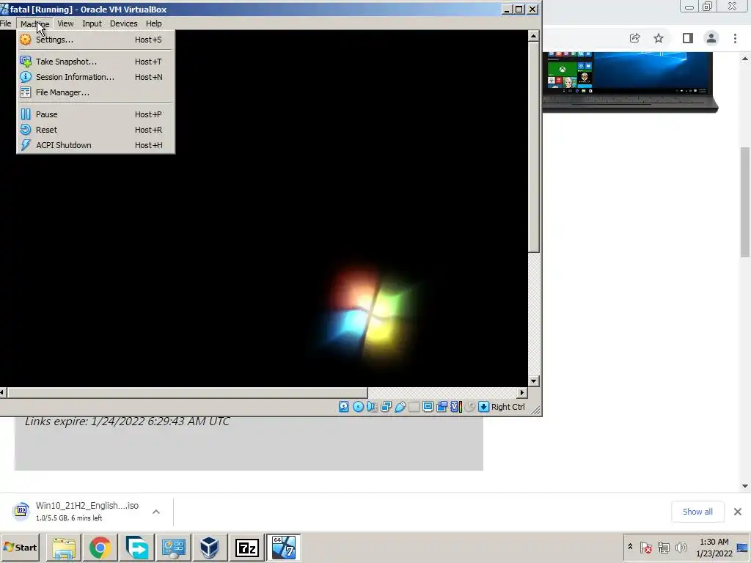This screenshot has height=563, width=751.
Task: Expand options for Win10_21H2 ISO download
Action: pyautogui.click(x=156, y=512)
